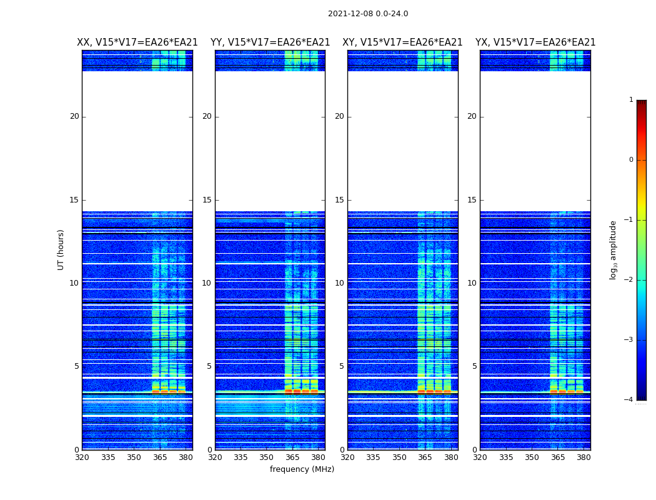Click the white data gap in YX panel

pos(535,141)
